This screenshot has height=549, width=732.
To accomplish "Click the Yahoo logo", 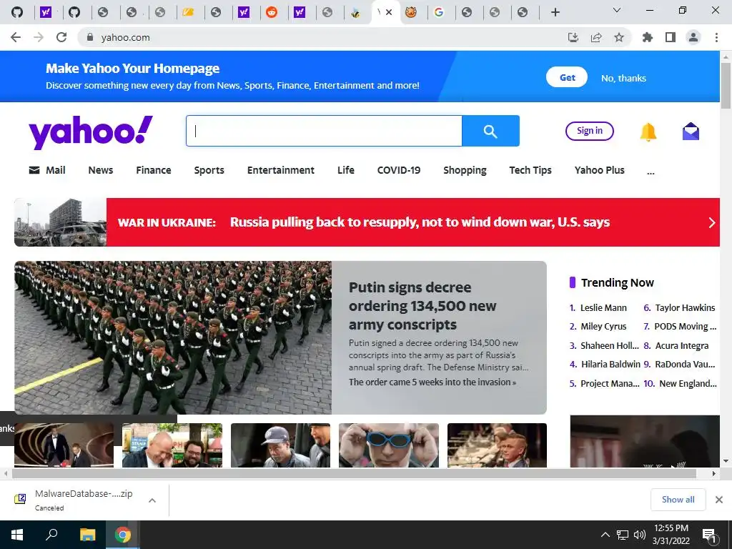I will tap(91, 132).
